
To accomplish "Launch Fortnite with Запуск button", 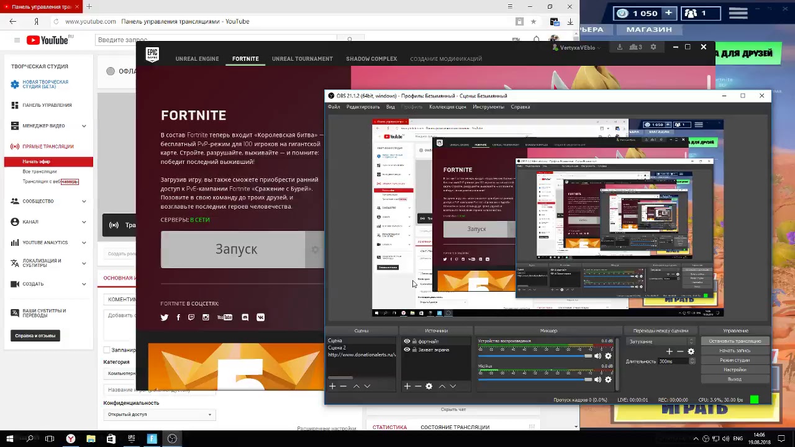I will pos(236,249).
